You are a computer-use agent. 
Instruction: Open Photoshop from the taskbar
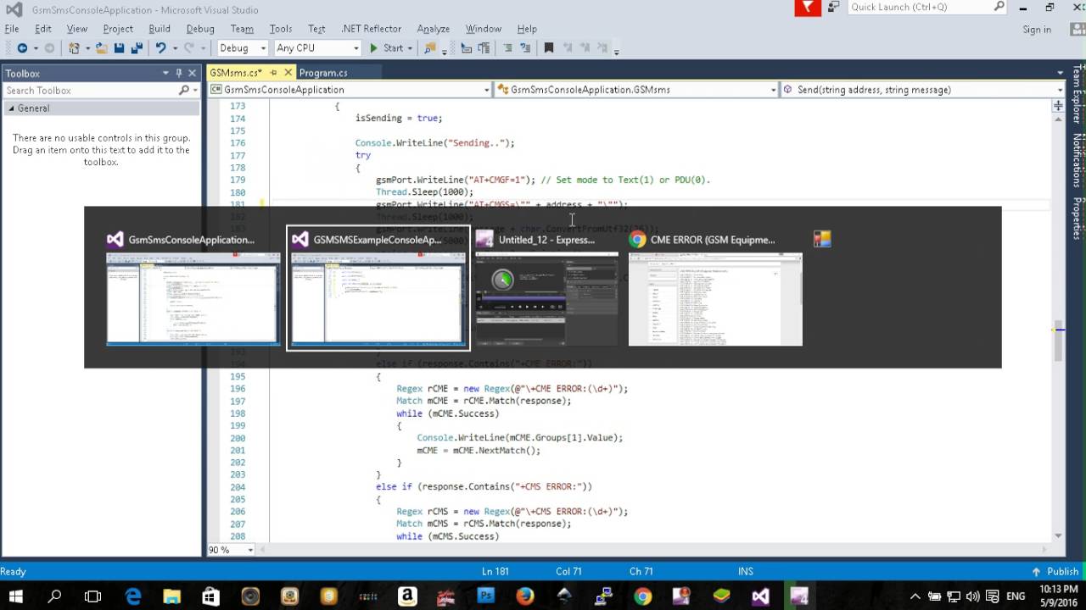tap(486, 596)
